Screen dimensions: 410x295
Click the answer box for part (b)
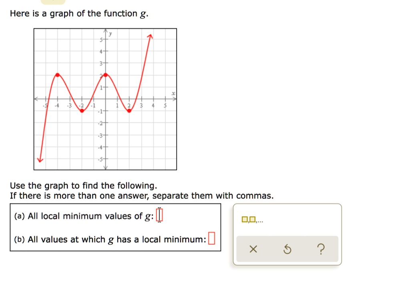coord(213,239)
